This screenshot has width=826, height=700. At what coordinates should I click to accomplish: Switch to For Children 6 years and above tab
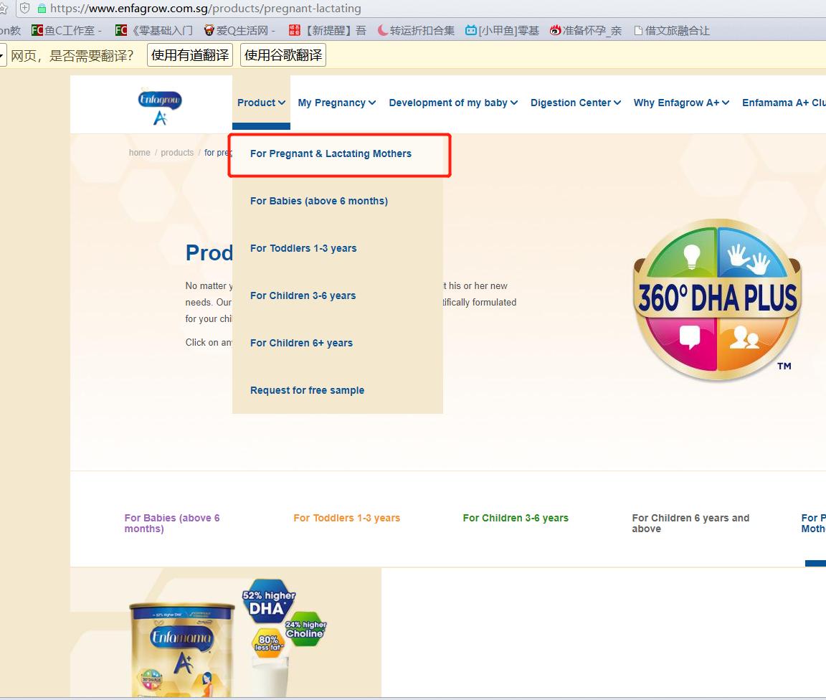(x=690, y=524)
